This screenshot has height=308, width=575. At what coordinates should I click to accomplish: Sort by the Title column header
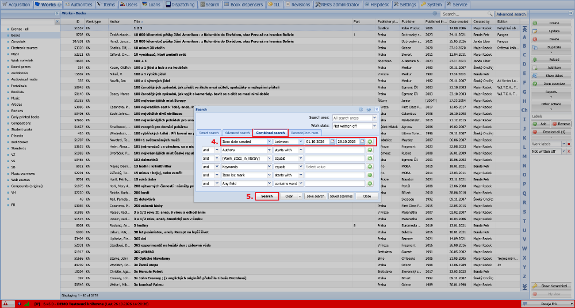[x=243, y=22]
